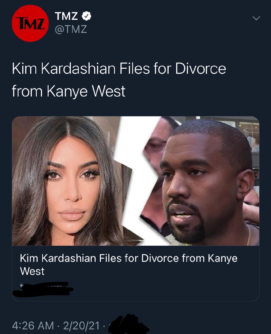Tap the 'from Kanye West' tweet text line
The height and width of the screenshot is (334, 271).
point(69,91)
